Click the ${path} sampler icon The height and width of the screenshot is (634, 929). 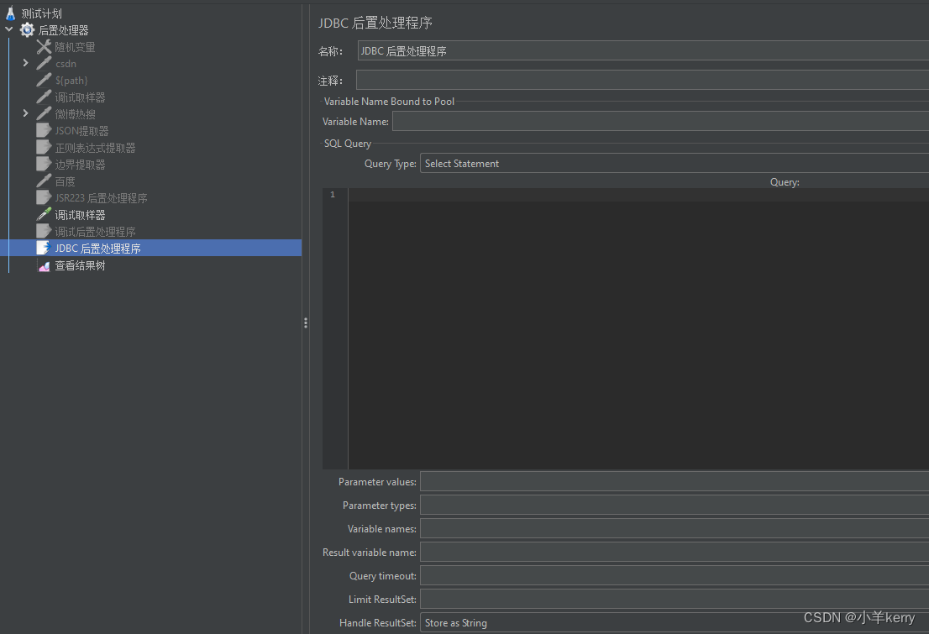(x=44, y=80)
